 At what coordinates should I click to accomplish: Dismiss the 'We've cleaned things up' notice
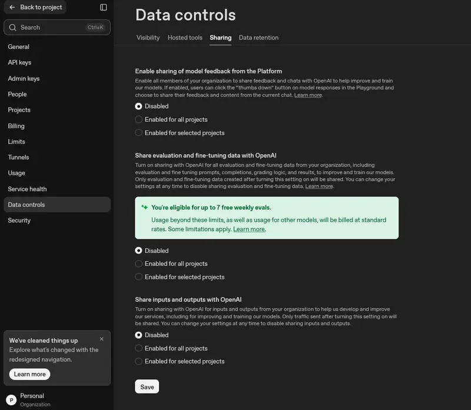pyautogui.click(x=101, y=339)
